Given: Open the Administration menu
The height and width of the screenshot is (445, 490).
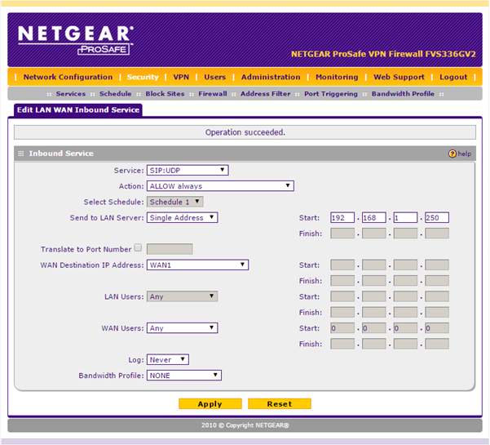Looking at the screenshot, I should click(x=271, y=77).
